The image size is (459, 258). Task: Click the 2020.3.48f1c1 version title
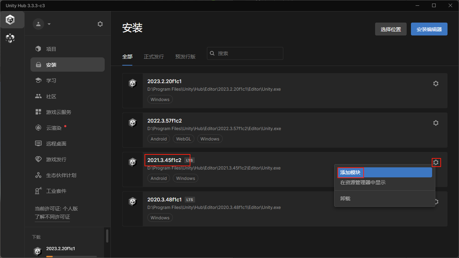(x=165, y=200)
